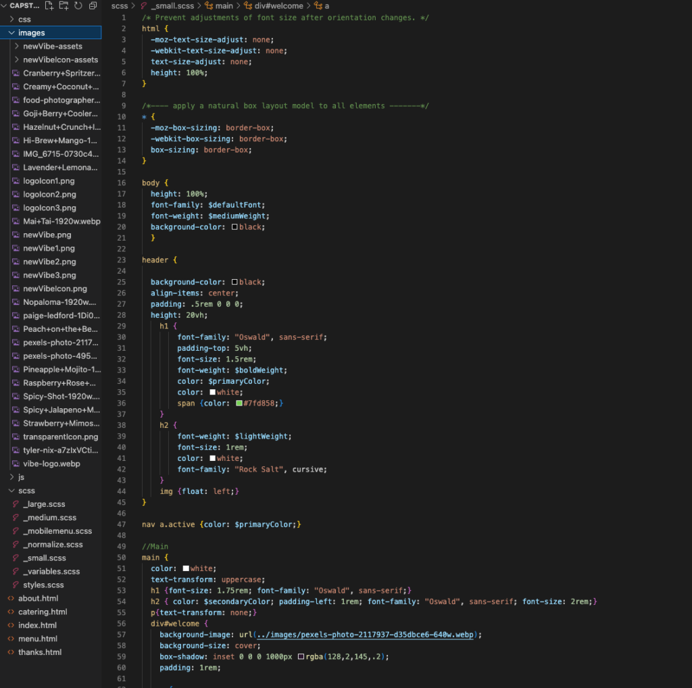Screen dimensions: 692x688
Task: Click the image icon beside logoIcon1.png
Action: pyautogui.click(x=16, y=181)
